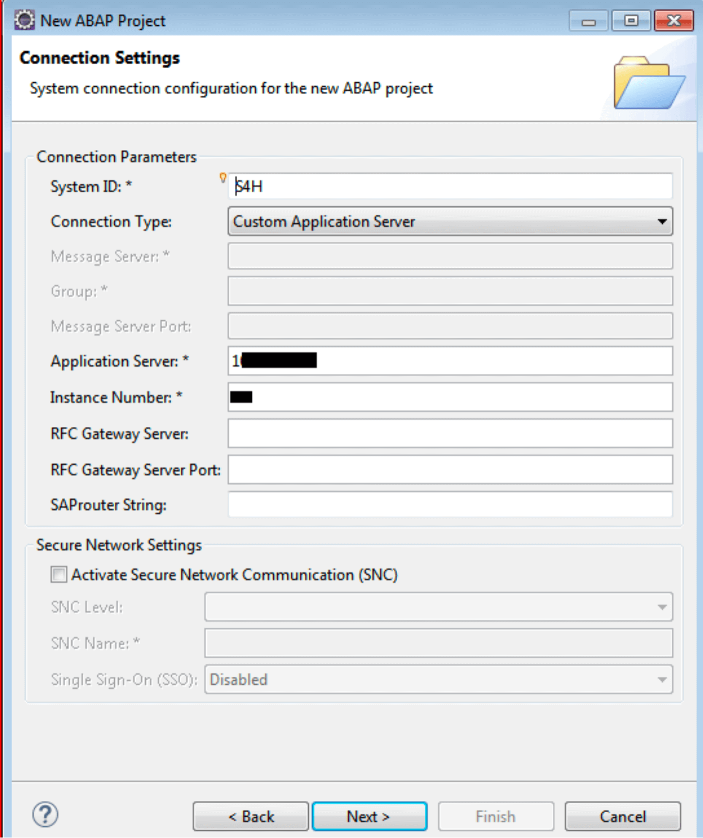Open the Single Sign-On dropdown

(439, 679)
